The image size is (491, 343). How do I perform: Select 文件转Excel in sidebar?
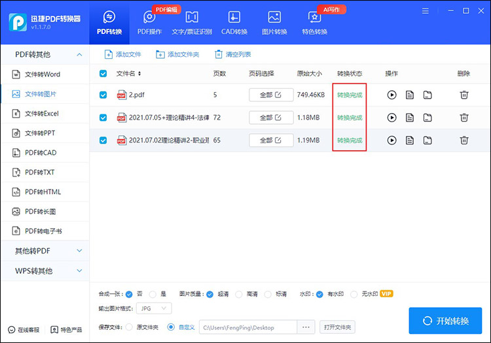pyautogui.click(x=45, y=114)
